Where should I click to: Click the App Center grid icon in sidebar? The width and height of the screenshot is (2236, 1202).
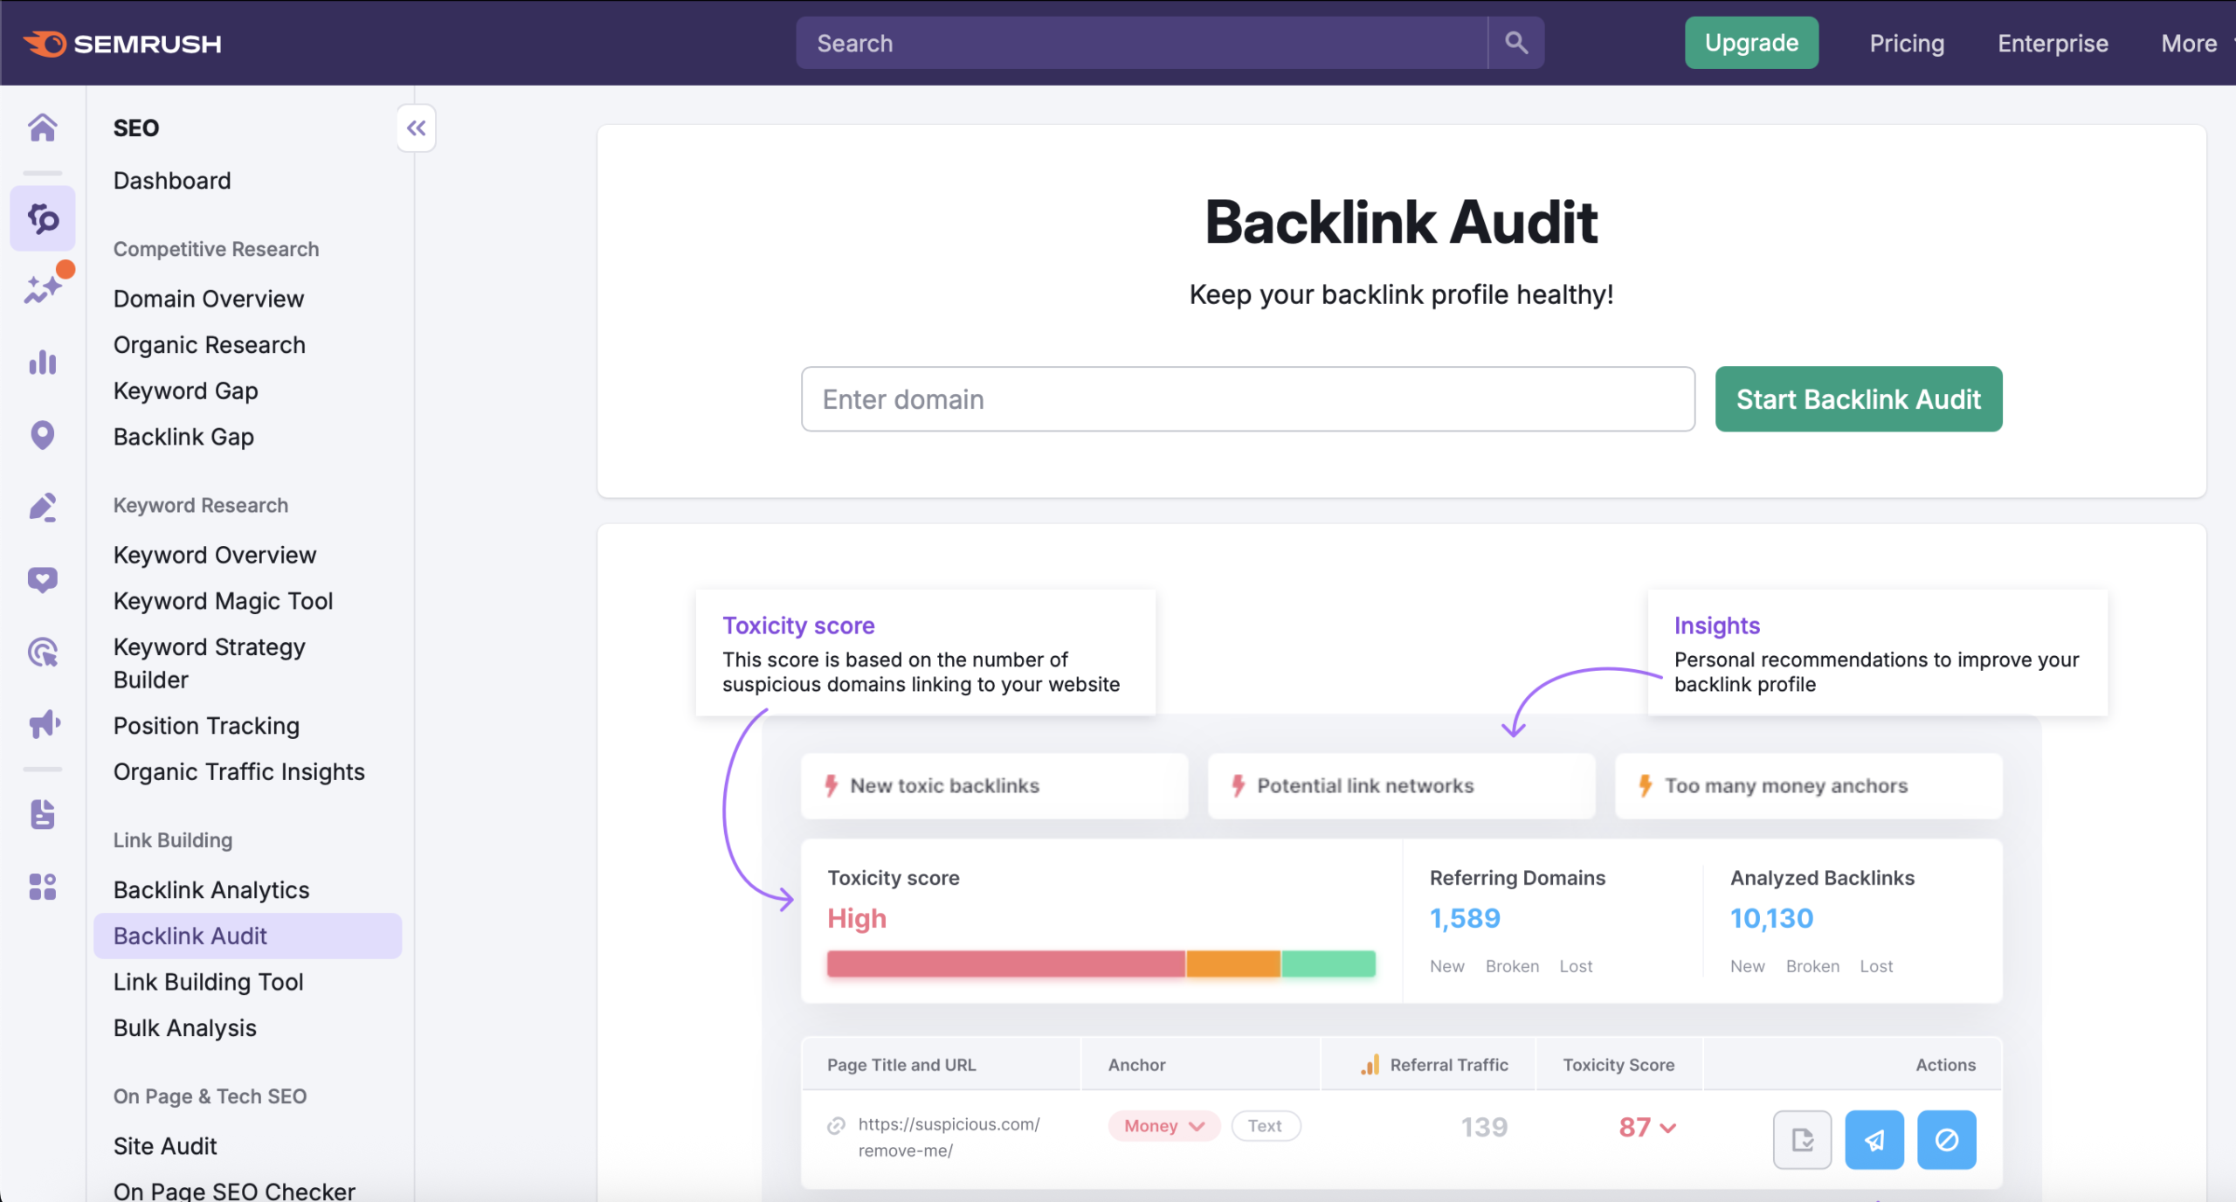[42, 888]
